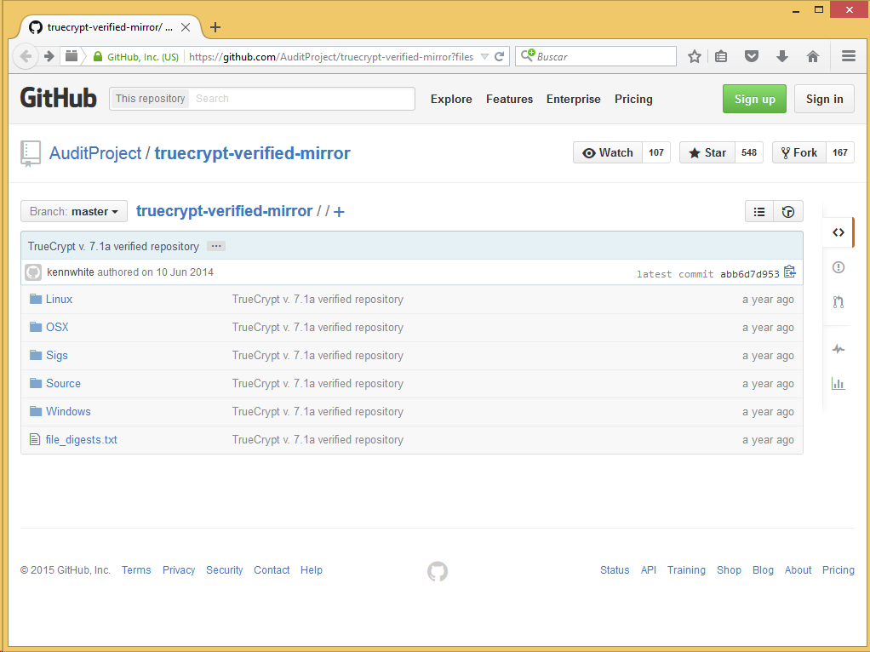Go to Firefox home page icon
The image size is (870, 652).
(813, 56)
